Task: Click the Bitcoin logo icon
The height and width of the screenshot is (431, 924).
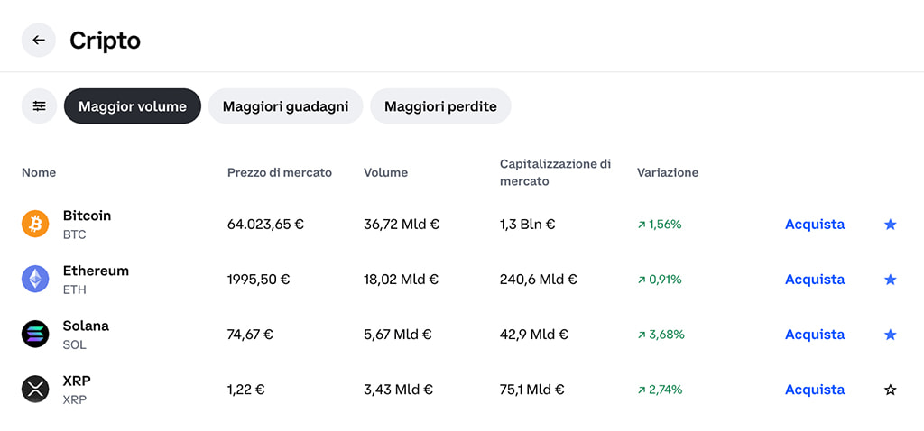Action: (35, 224)
